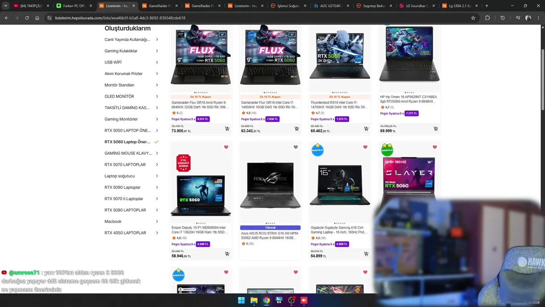Open the browser home page
Viewport: 545px width, 307px height.
coord(37,18)
